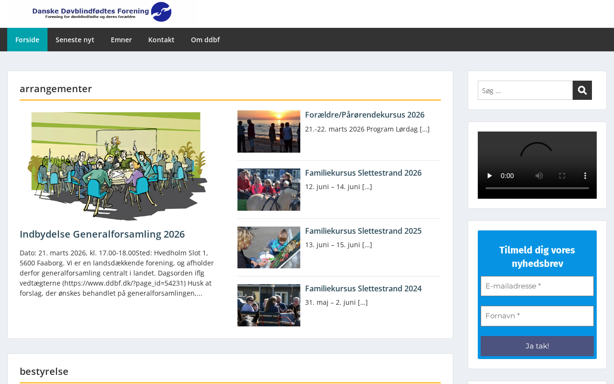Click the search magnifier icon button
Screen dimensions: 614x384
tap(582, 90)
